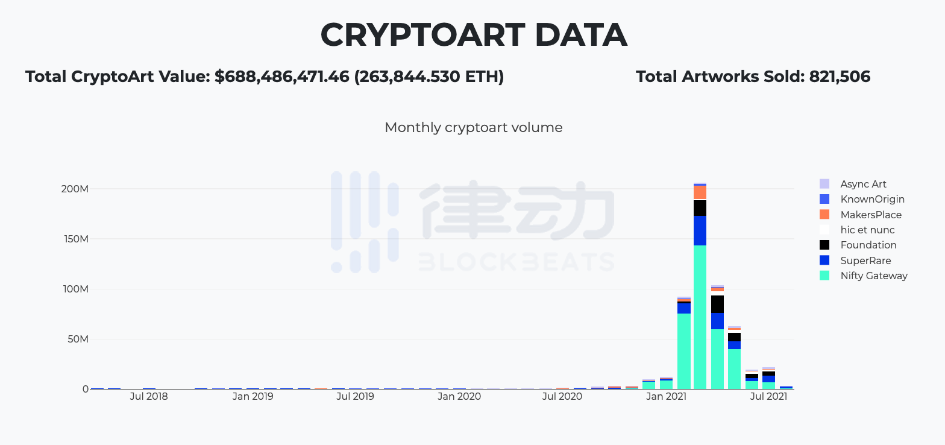The image size is (945, 445).
Task: Click the KnownOrigin legend color swatch
Action: coord(824,199)
